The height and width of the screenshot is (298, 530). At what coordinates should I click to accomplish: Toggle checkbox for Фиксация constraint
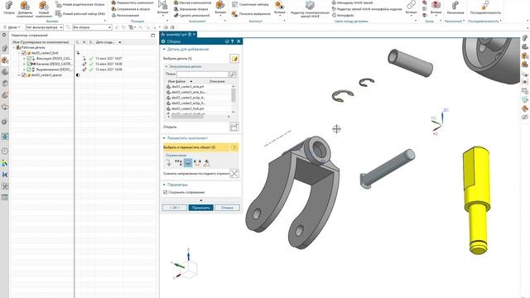click(29, 59)
